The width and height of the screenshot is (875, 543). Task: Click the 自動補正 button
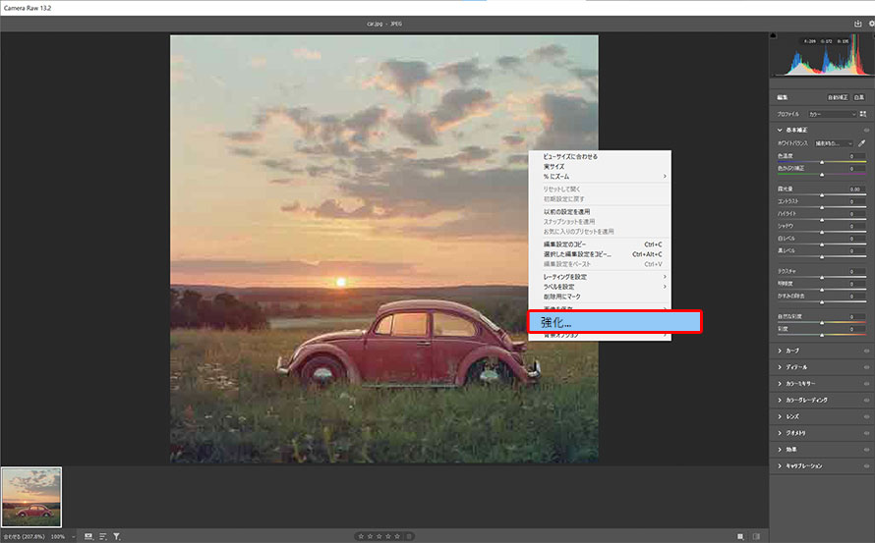837,98
